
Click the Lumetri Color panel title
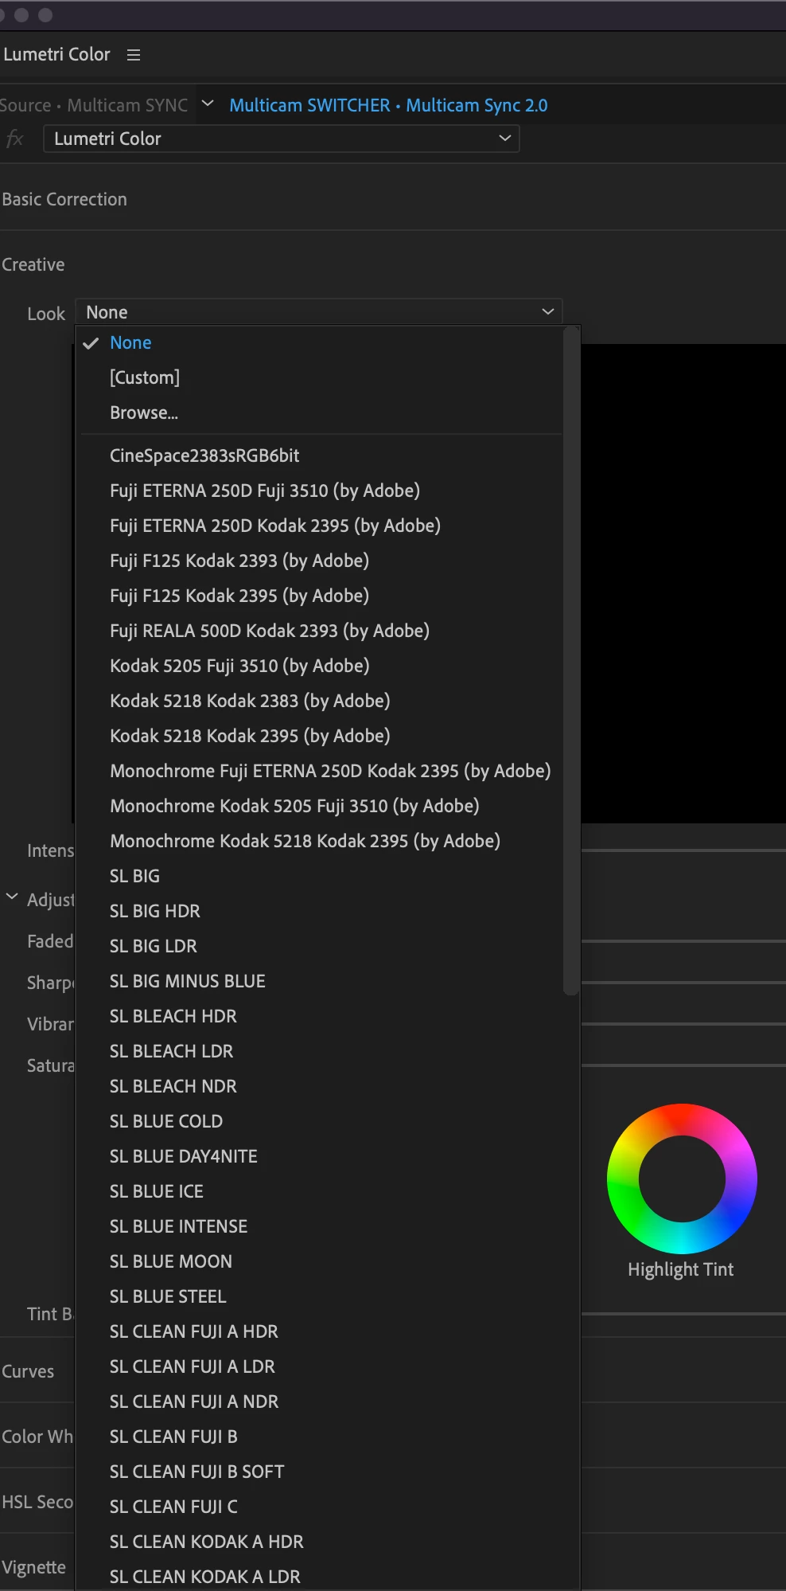(56, 55)
